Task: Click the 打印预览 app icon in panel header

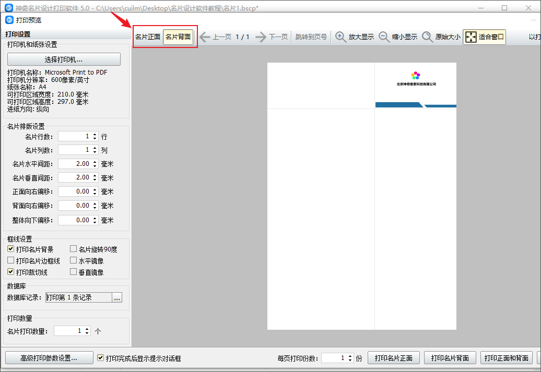Action: point(9,20)
